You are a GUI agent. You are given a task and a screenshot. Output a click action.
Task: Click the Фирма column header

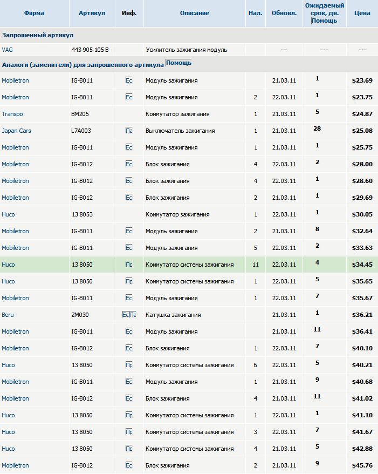click(x=34, y=12)
